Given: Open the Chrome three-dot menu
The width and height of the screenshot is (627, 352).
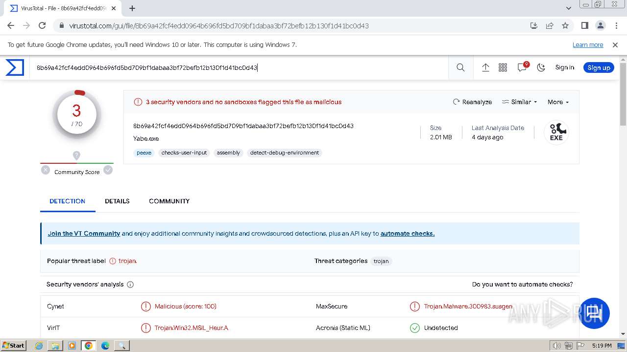Looking at the screenshot, I should click(x=616, y=25).
